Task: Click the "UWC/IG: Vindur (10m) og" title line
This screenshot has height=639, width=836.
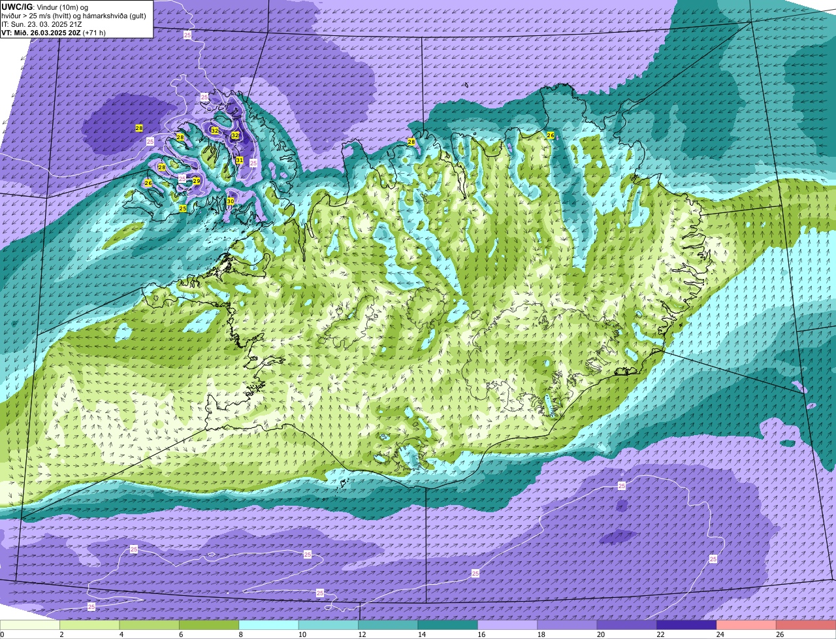Action: pos(44,7)
